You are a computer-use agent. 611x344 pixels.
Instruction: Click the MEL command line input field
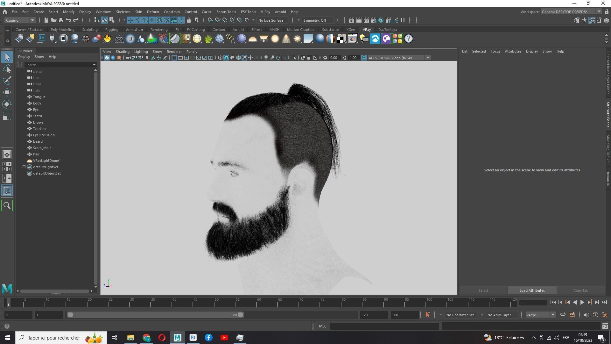coord(384,326)
